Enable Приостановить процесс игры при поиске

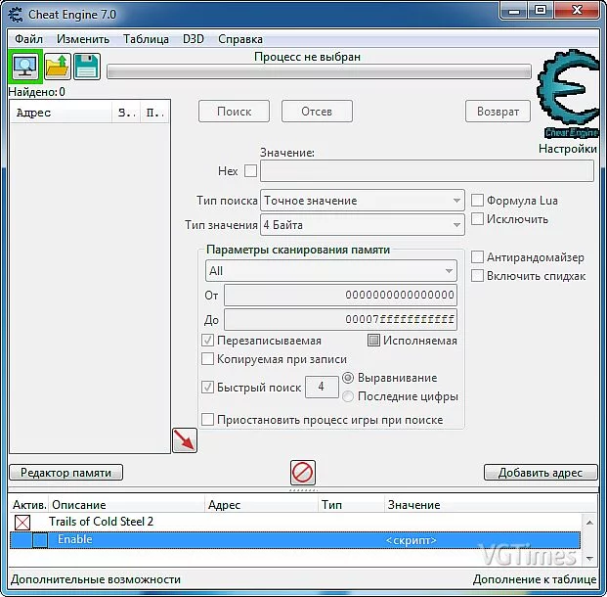pyautogui.click(x=207, y=420)
